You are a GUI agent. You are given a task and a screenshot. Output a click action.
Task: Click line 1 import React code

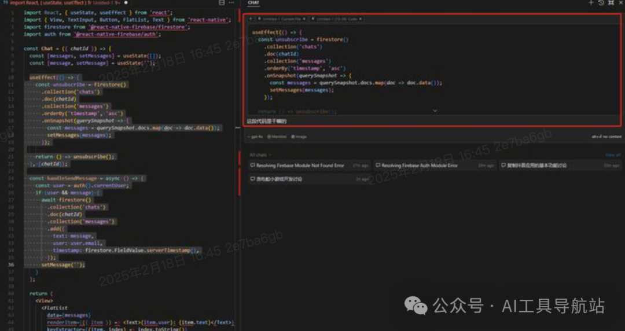coord(98,12)
